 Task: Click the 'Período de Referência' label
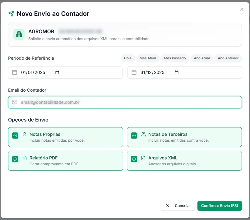pos(31,58)
